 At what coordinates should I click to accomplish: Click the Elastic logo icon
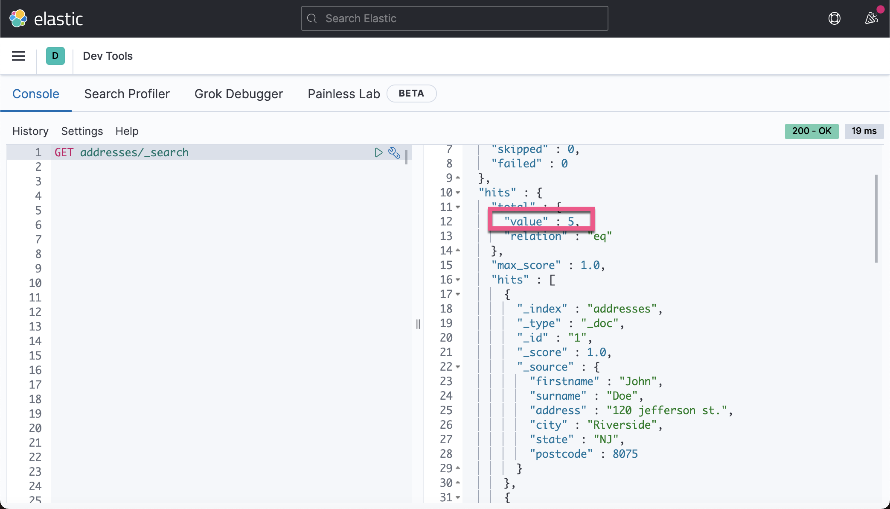tap(18, 18)
